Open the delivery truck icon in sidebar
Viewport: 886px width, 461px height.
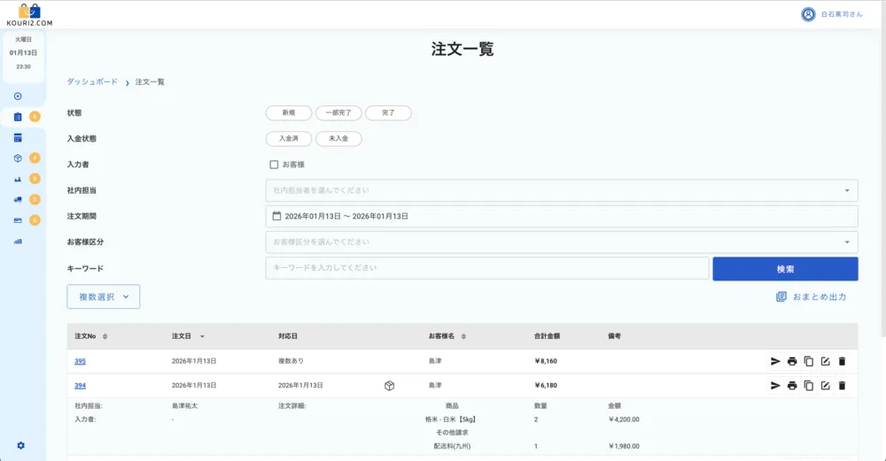coord(18,200)
